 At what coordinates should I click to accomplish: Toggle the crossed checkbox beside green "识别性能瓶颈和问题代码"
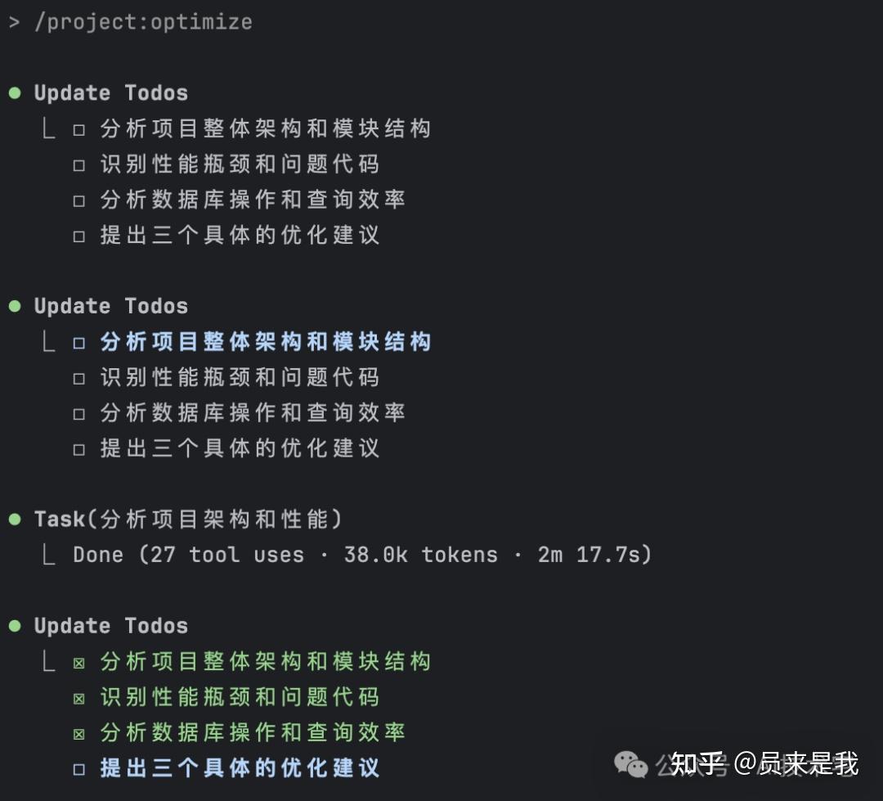[x=79, y=698]
